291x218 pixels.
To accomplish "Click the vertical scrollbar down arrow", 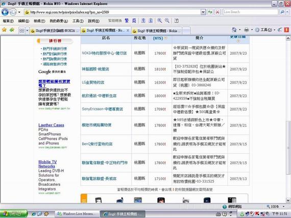I will coord(288,200).
